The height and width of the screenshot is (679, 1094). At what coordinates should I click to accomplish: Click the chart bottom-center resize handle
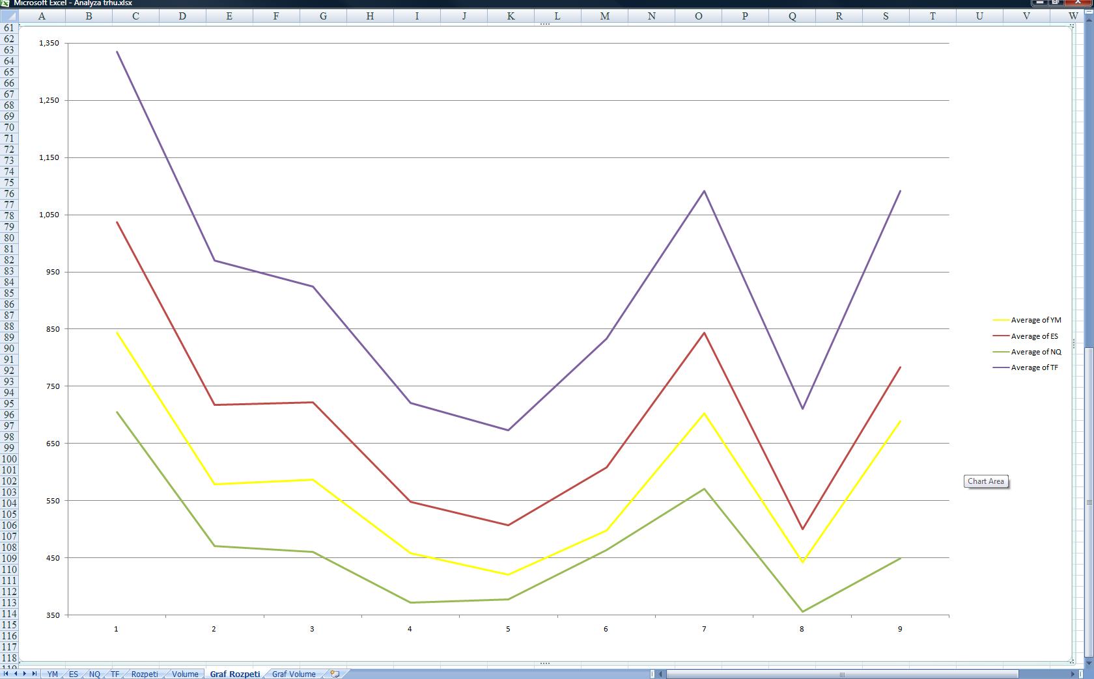pyautogui.click(x=545, y=663)
